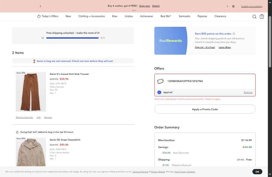This screenshot has width=272, height=177.
Task: Click Aerie It's Casual Knit Slub Trouser title
Action: point(69,74)
